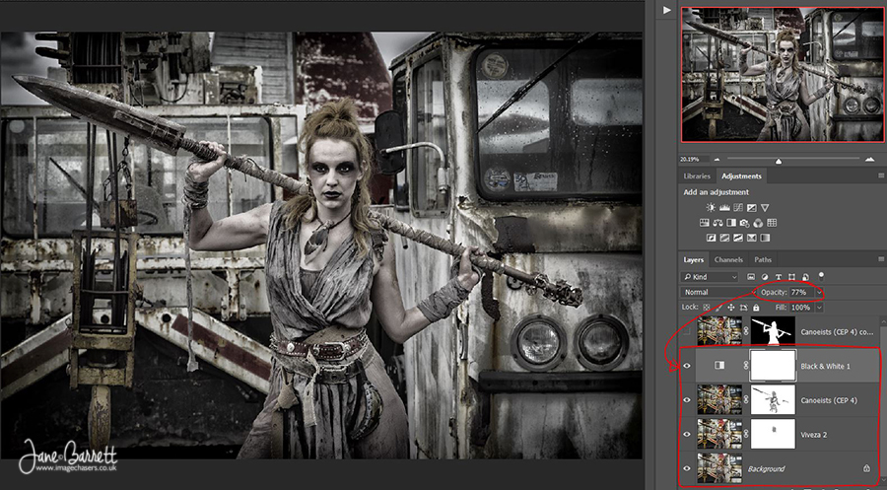Switch to the Channels tab
The width and height of the screenshot is (887, 490).
tap(728, 259)
